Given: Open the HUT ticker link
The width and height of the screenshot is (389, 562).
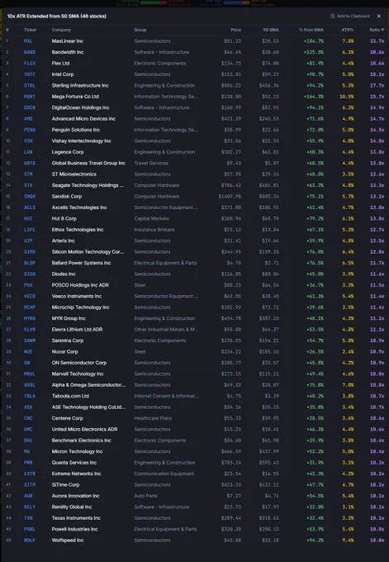Looking at the screenshot, I should click(x=28, y=219).
